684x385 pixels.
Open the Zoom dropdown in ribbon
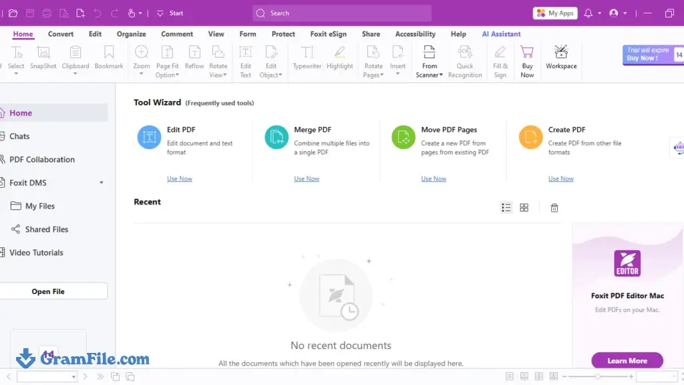coord(142,74)
